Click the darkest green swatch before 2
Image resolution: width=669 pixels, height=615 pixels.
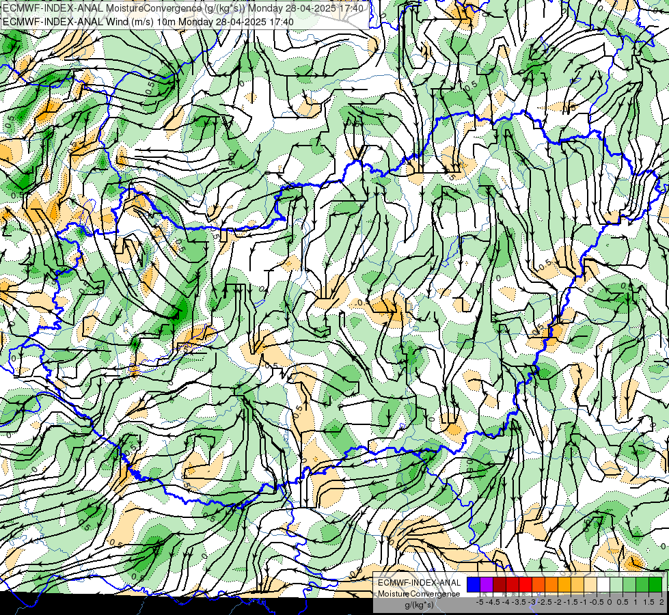click(655, 585)
